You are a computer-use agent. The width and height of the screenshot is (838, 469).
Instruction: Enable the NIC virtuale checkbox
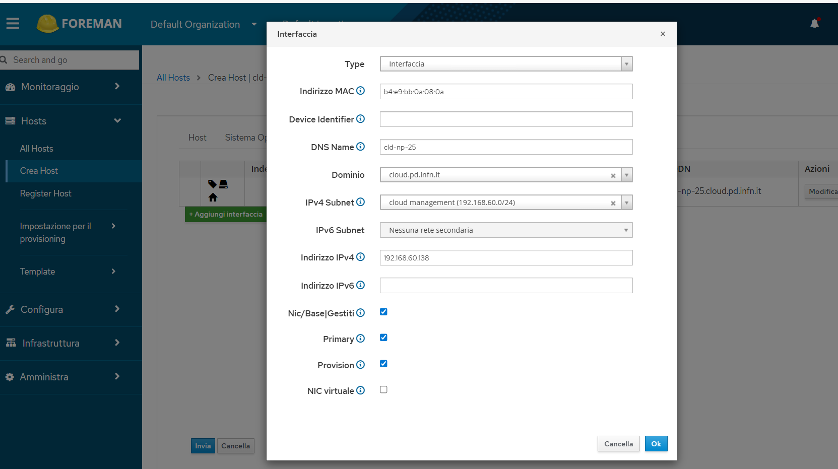383,389
